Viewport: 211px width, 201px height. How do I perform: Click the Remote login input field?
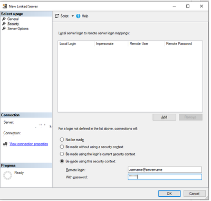(165, 170)
